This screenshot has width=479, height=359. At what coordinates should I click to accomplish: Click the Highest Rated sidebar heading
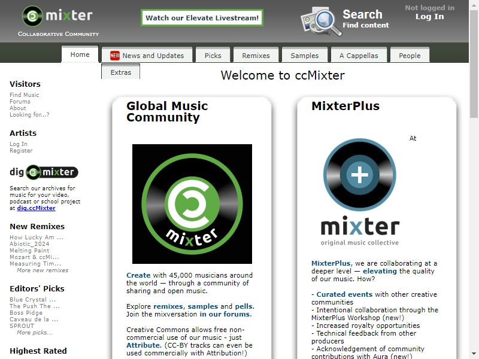(38, 351)
